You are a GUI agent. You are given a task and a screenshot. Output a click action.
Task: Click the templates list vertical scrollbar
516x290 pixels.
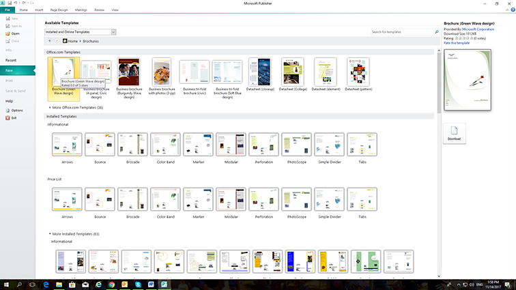(x=439, y=83)
